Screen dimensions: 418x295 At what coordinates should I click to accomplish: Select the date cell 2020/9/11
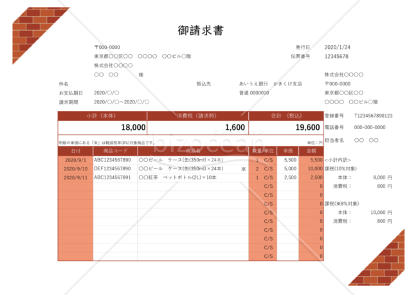point(76,178)
